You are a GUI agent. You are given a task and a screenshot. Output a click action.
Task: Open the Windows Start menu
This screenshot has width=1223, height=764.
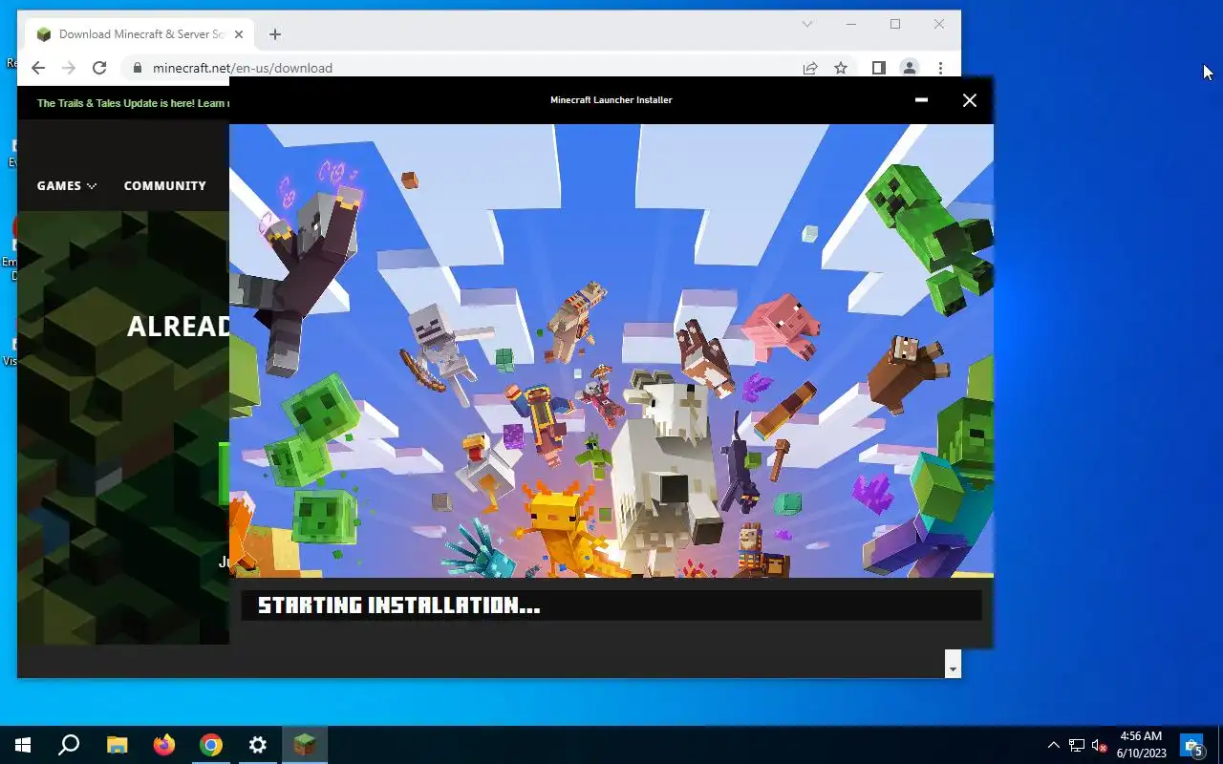[x=23, y=745]
